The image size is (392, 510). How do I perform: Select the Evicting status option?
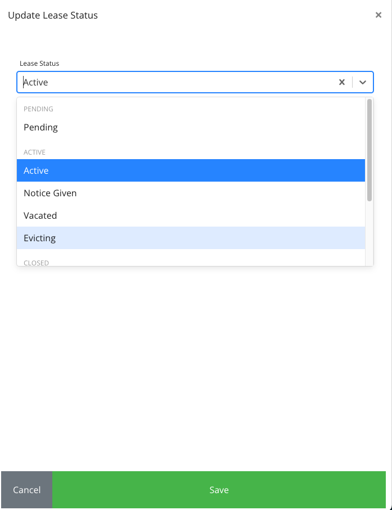click(x=39, y=238)
